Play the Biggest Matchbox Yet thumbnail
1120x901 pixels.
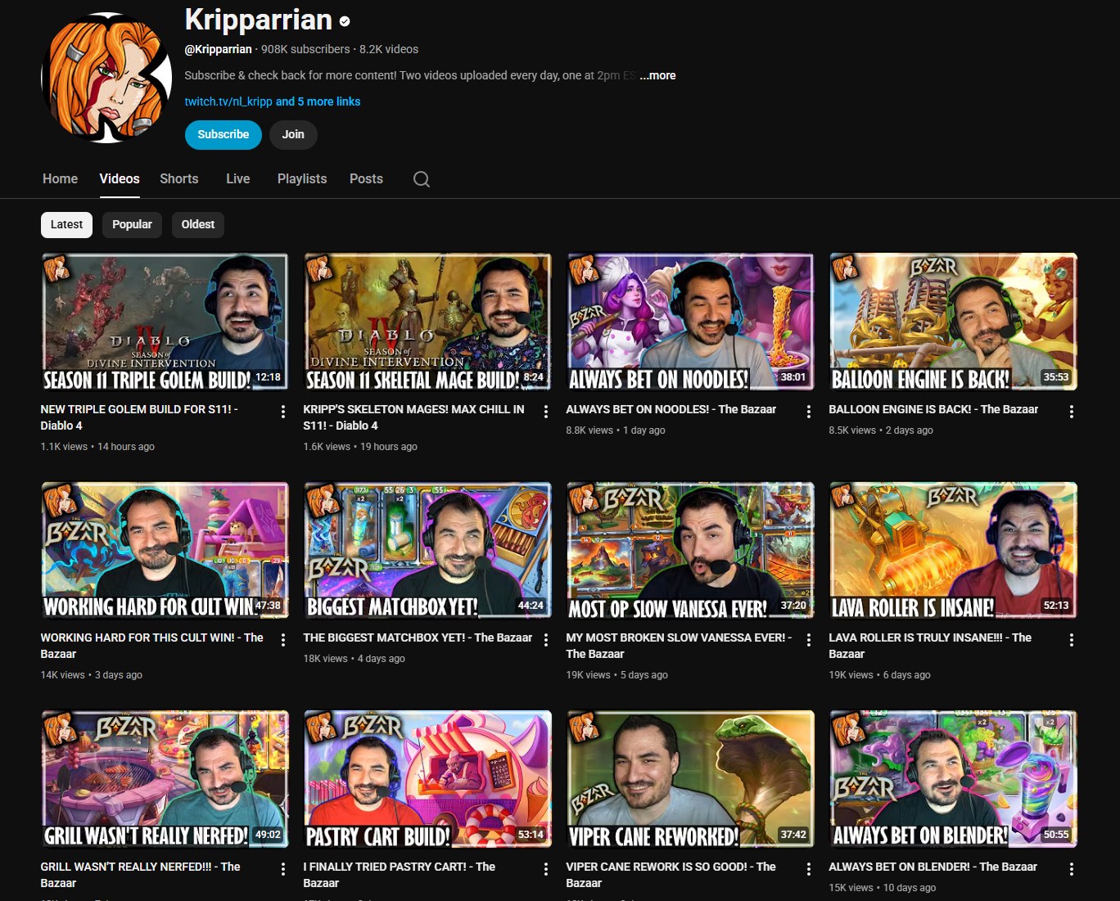pyautogui.click(x=427, y=551)
